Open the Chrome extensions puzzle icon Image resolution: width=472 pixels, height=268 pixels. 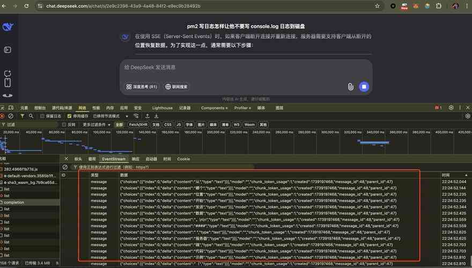(439, 6)
